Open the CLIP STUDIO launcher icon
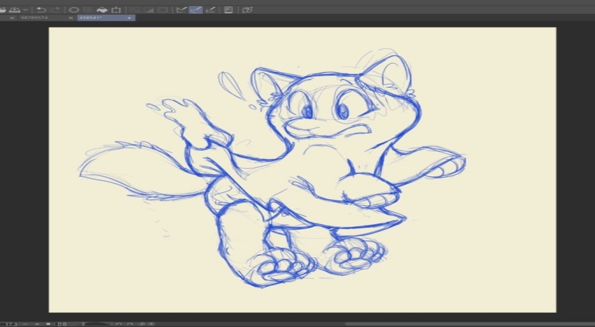Viewport: 595px width, 327px height. tap(228, 10)
